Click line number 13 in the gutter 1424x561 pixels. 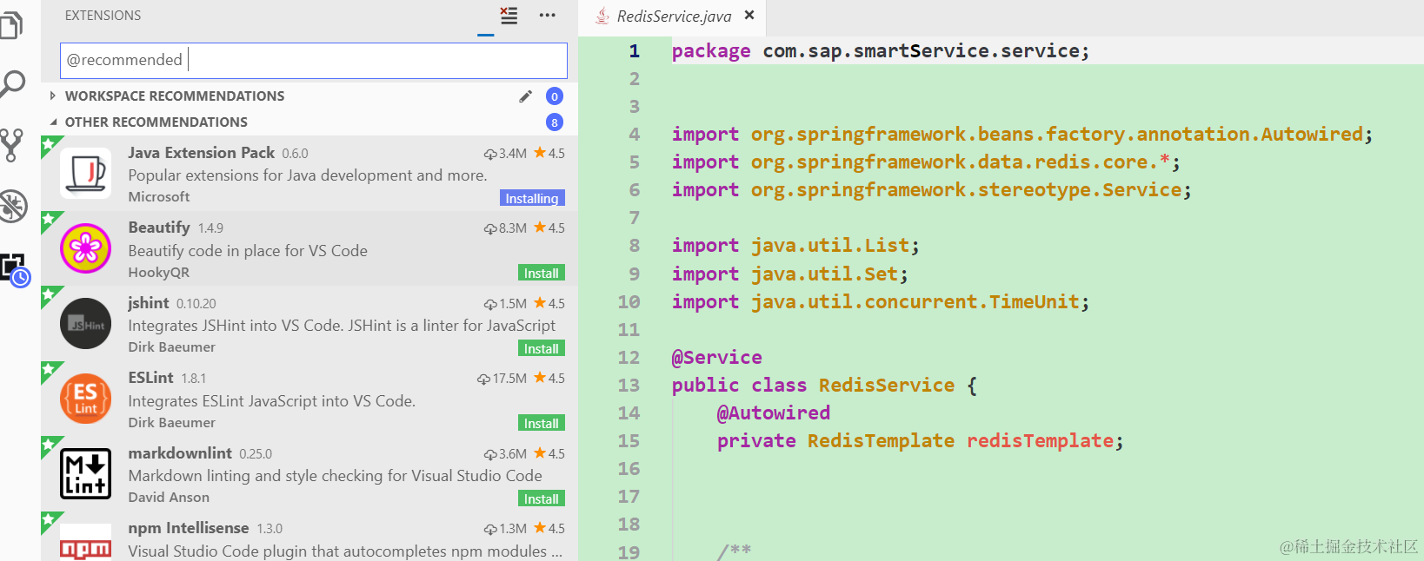coord(629,385)
